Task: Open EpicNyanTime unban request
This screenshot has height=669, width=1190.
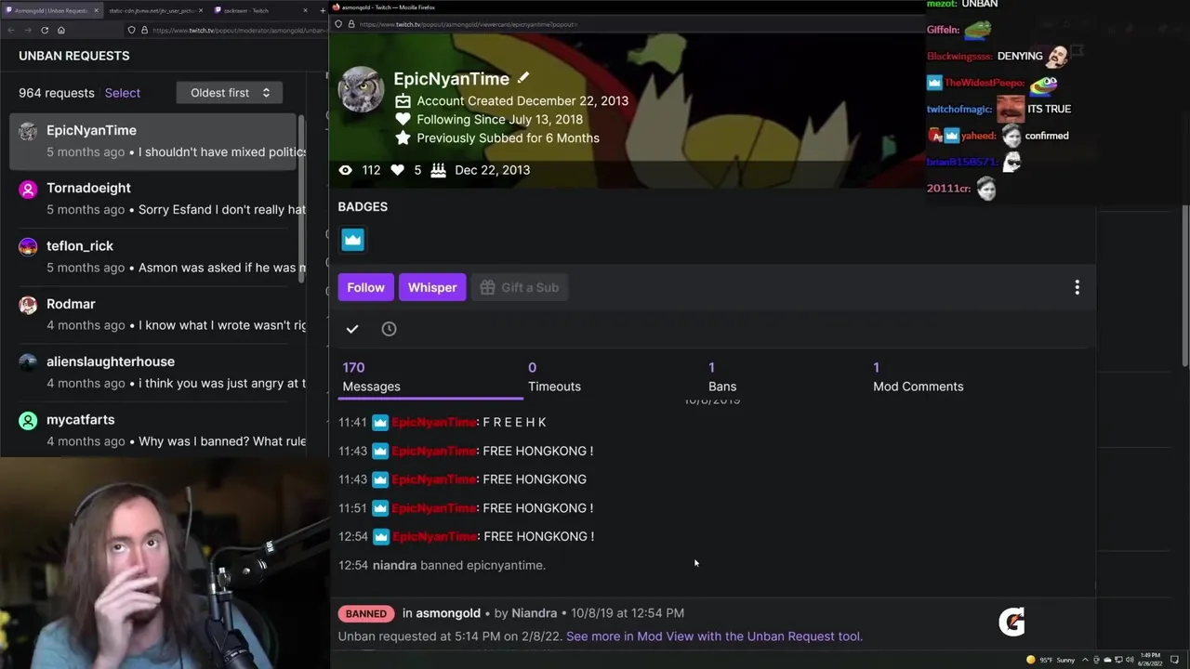Action: (x=153, y=141)
